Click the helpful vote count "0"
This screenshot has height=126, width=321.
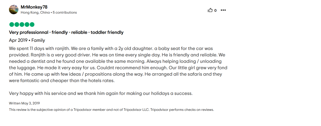(215, 11)
